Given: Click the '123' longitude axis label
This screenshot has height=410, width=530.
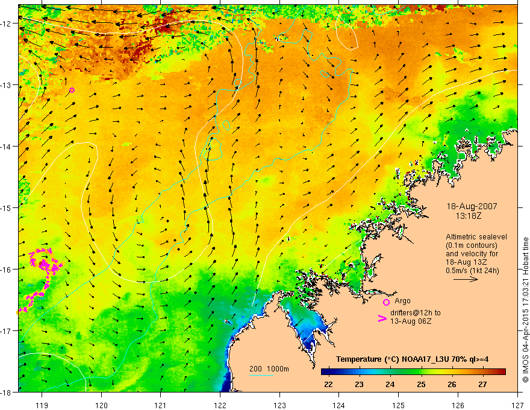Looking at the screenshot, I should [279, 405].
